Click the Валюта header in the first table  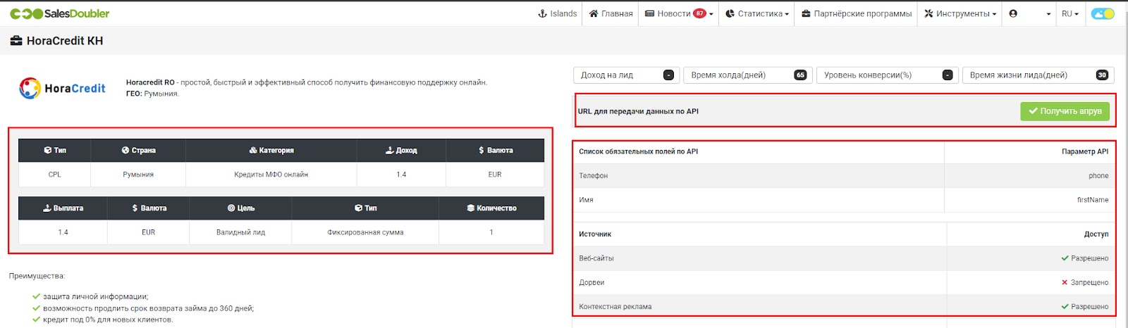pyautogui.click(x=495, y=150)
